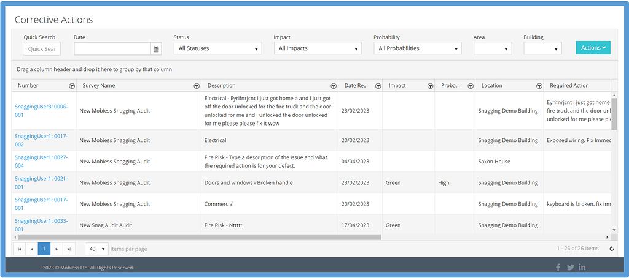
Task: Open the Twitter link in the footer
Action: tap(570, 267)
